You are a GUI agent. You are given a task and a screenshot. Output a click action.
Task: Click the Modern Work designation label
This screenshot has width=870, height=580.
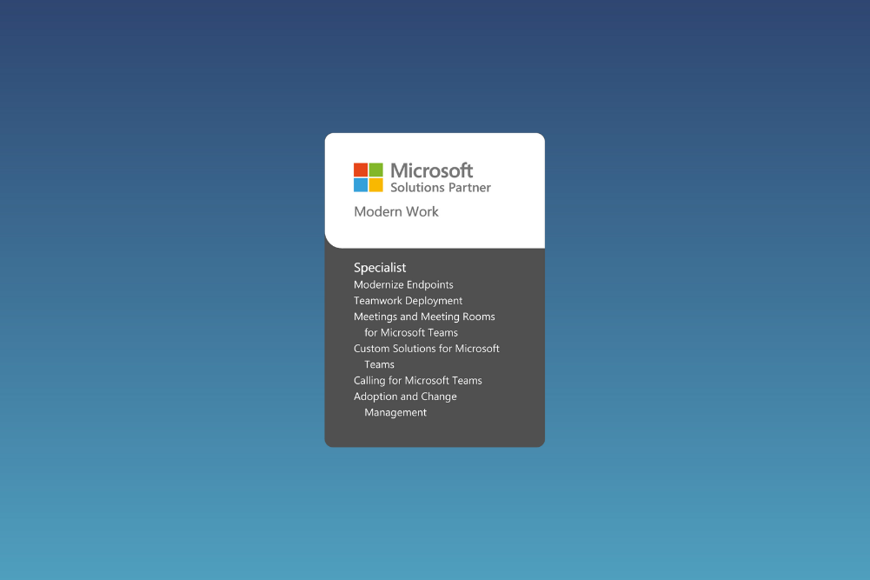(x=396, y=212)
